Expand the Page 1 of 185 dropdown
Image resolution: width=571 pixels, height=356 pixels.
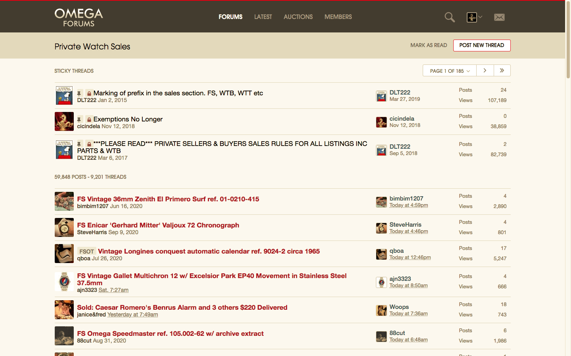pos(450,71)
